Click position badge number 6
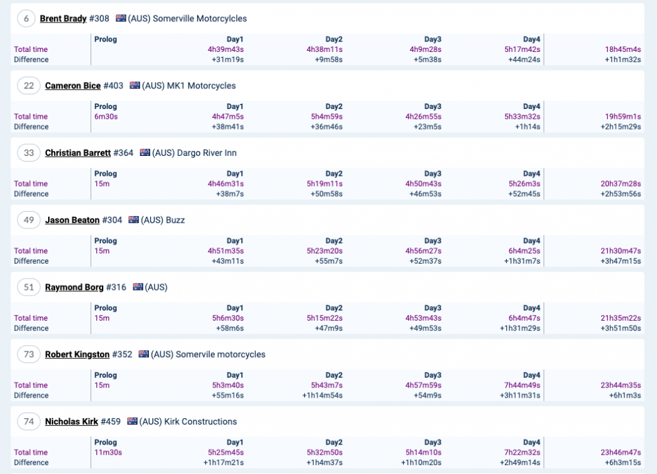 point(26,19)
